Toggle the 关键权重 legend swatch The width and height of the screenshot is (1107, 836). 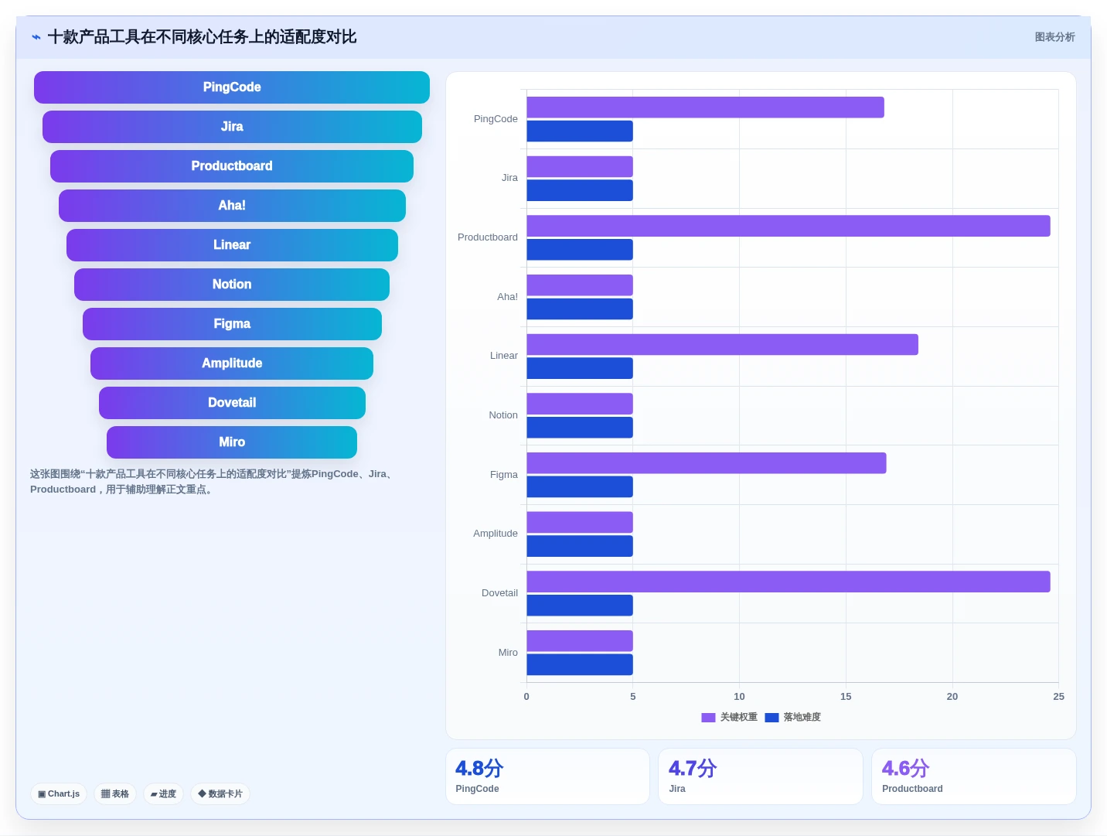pos(708,718)
